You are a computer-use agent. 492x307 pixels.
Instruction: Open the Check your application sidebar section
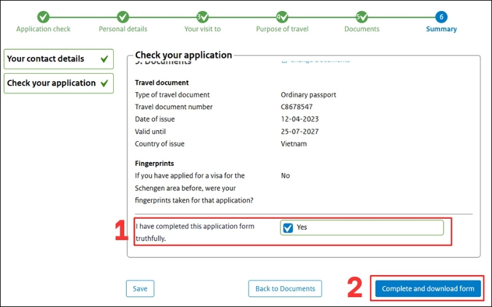point(58,84)
